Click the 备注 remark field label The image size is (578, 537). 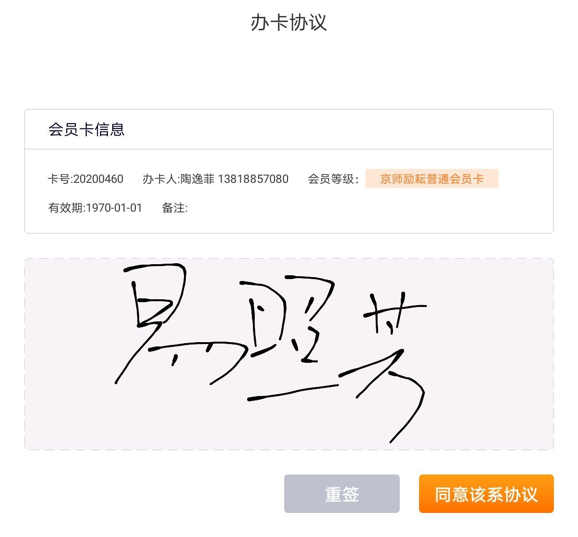174,208
